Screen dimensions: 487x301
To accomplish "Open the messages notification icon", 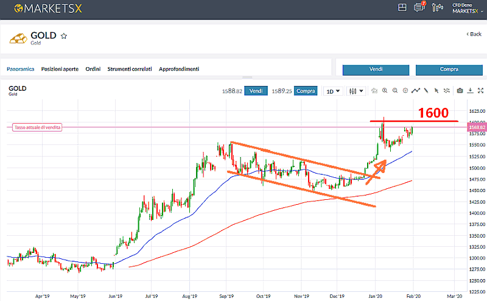I will (419, 8).
